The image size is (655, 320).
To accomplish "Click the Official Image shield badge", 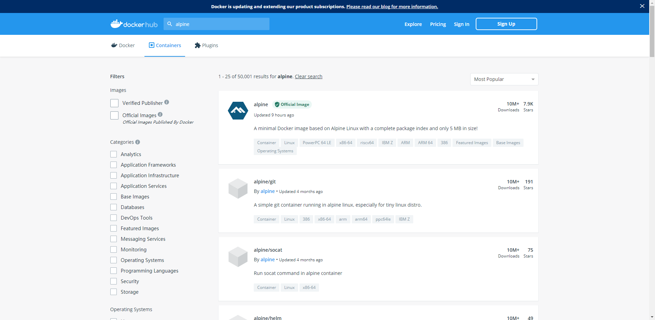I will pyautogui.click(x=292, y=105).
